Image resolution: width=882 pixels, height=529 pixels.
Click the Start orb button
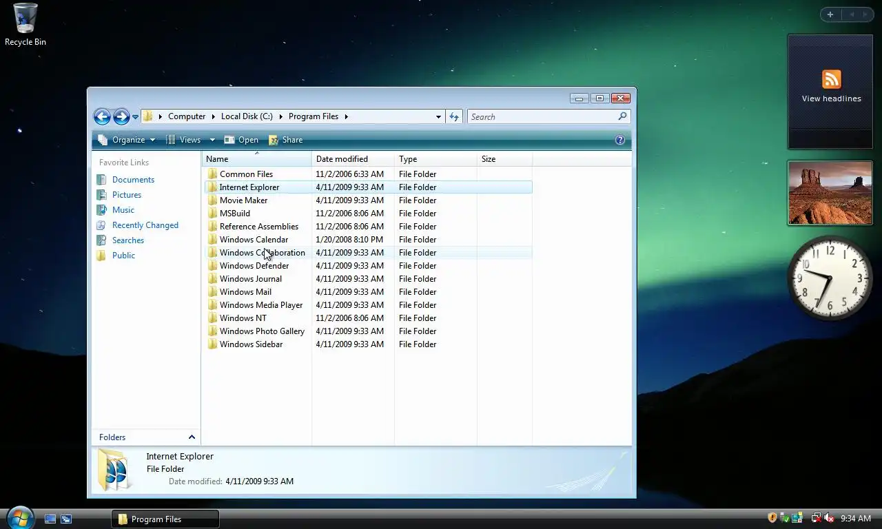[x=19, y=517]
